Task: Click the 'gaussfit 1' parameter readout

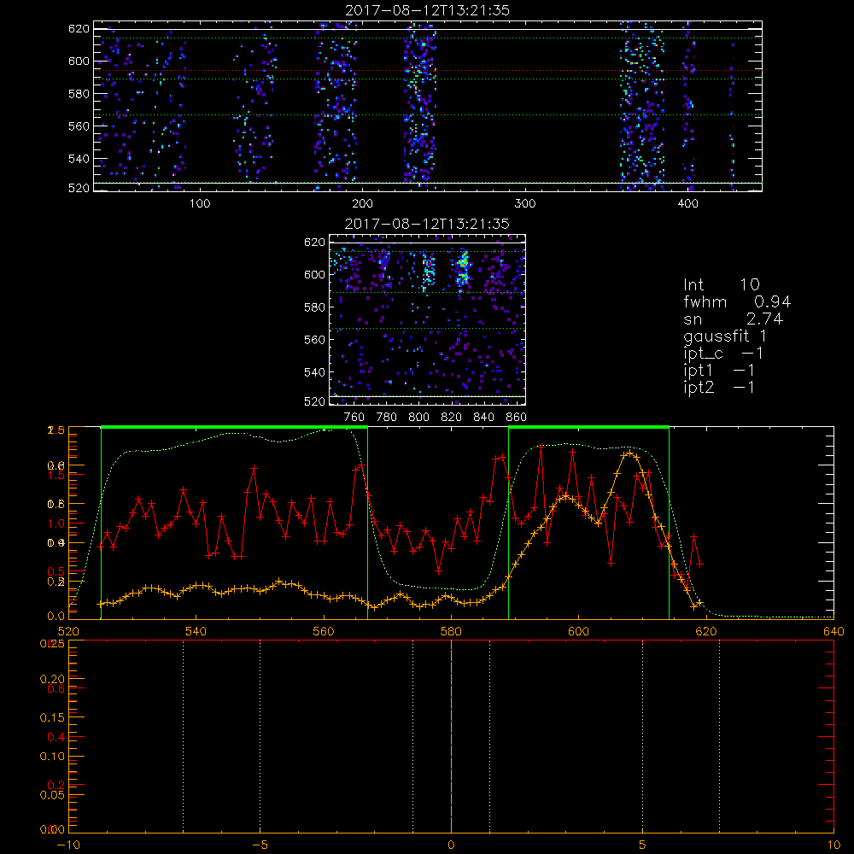Action: (725, 336)
